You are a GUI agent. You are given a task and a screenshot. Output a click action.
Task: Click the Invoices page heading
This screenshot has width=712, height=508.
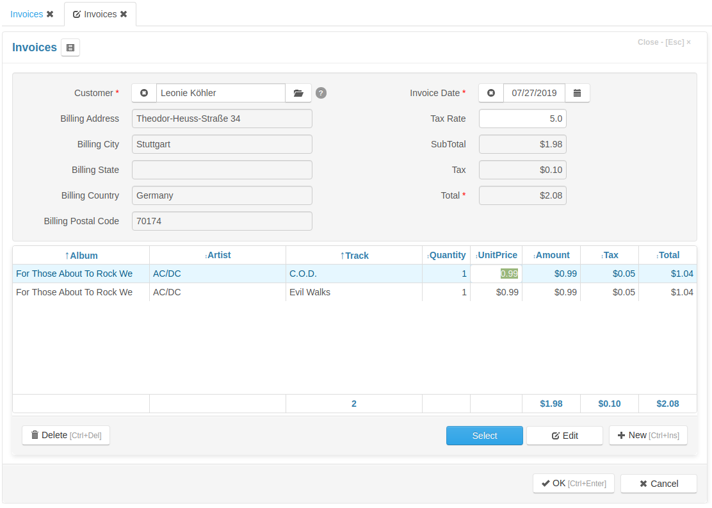pos(35,47)
